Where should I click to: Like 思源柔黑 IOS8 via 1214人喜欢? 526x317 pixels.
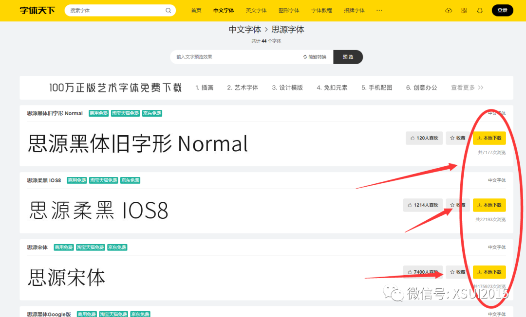(x=423, y=205)
